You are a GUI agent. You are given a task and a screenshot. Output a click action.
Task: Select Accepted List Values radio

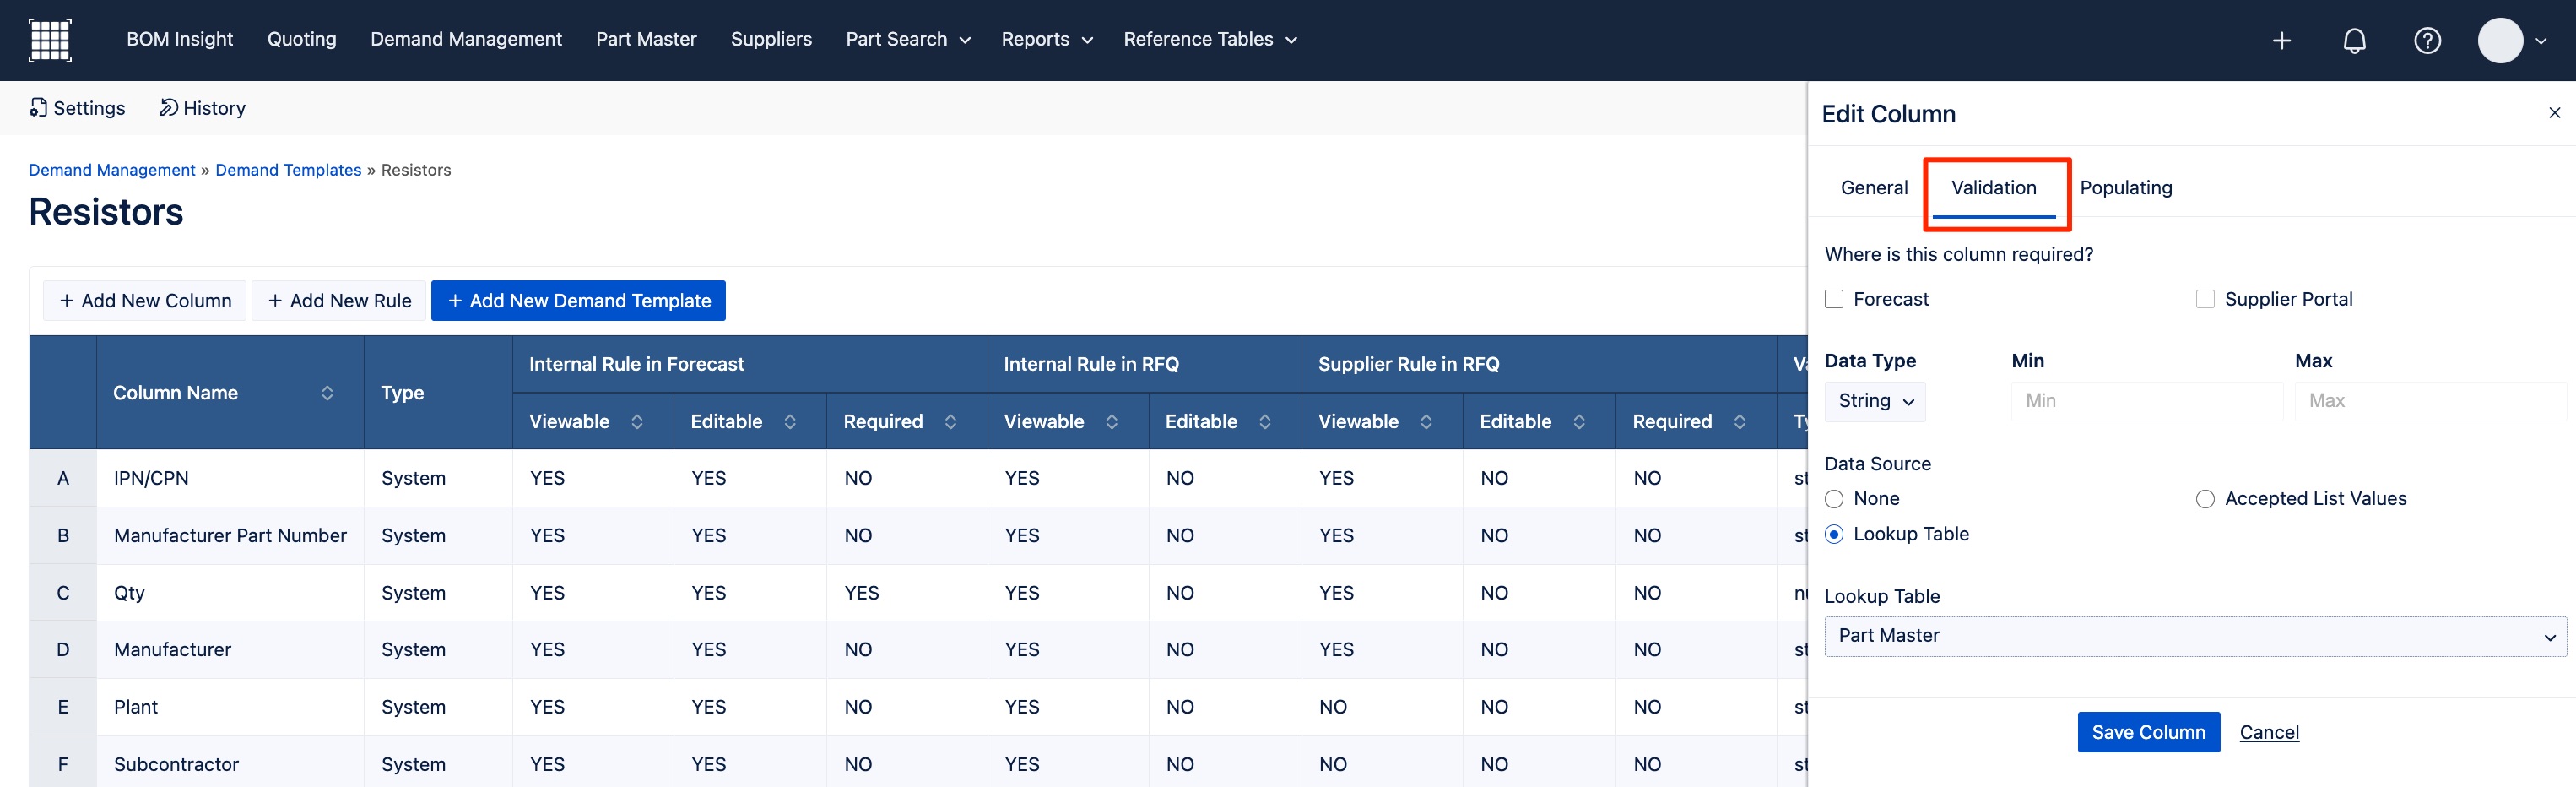[2205, 499]
